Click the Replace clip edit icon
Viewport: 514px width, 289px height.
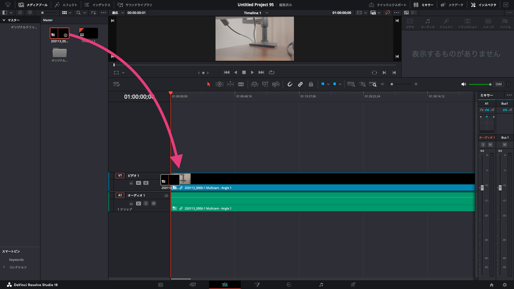276,84
